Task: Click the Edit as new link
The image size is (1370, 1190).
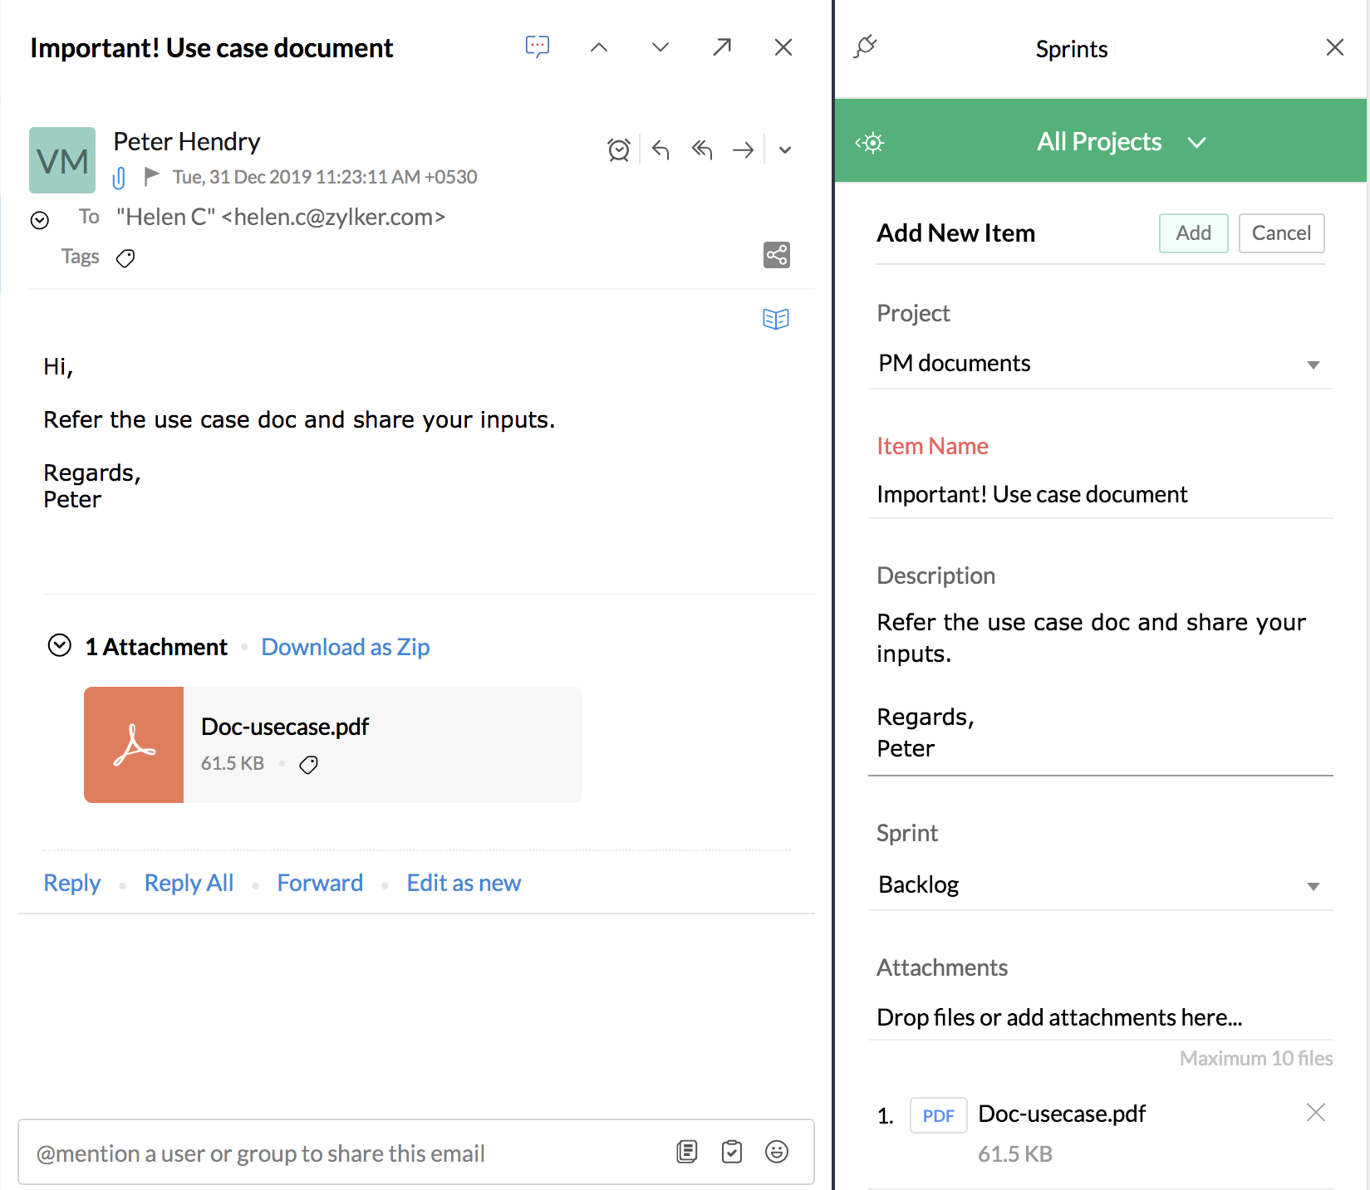Action: click(464, 883)
